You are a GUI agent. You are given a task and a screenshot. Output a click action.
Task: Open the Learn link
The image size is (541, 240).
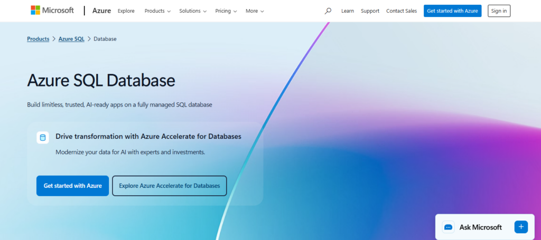click(348, 11)
